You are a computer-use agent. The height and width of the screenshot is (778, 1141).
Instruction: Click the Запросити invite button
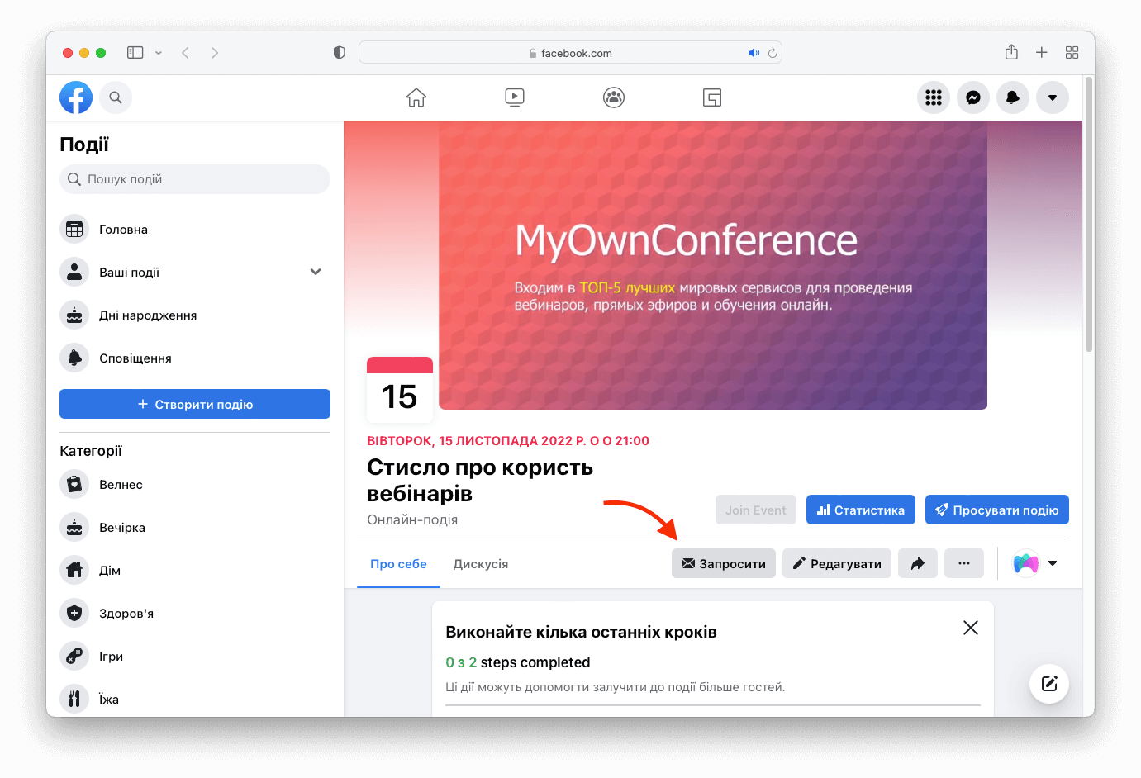[x=724, y=563]
